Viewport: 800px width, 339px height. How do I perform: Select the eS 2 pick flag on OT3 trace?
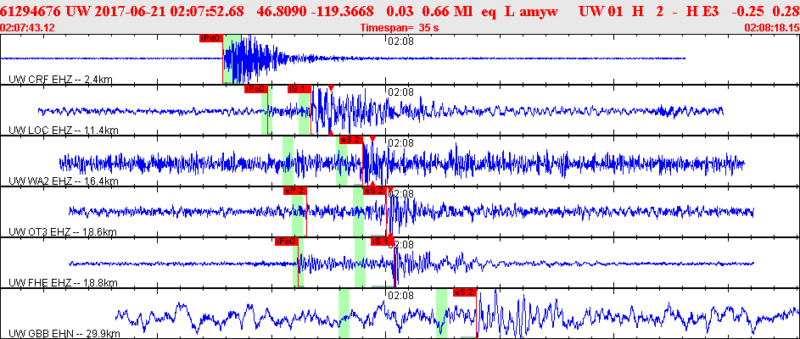coord(374,191)
